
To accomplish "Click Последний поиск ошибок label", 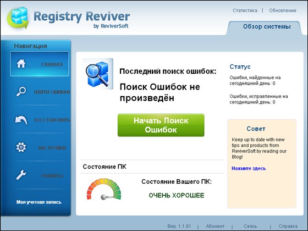I will [x=168, y=71].
